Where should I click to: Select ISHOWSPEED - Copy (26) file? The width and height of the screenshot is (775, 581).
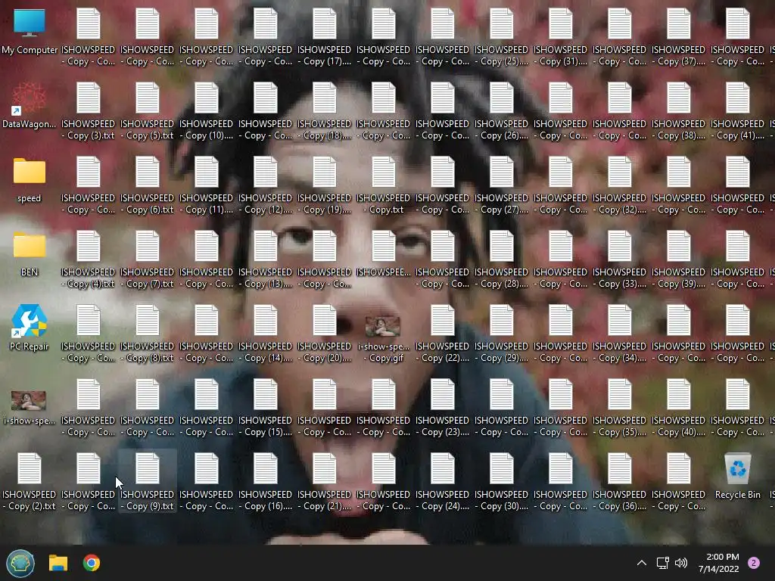(501, 112)
